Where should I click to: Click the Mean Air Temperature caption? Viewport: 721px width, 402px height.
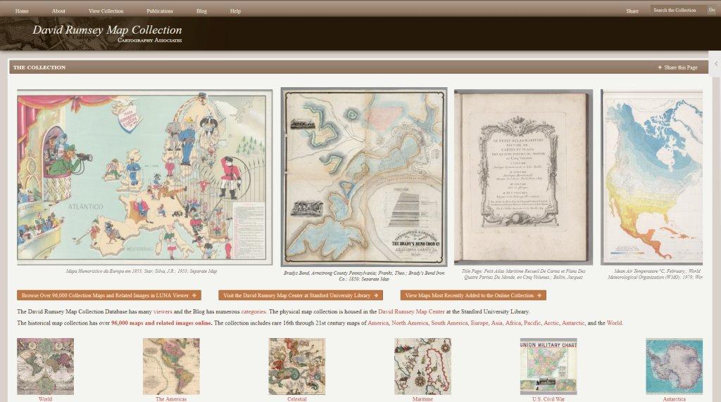tap(655, 274)
